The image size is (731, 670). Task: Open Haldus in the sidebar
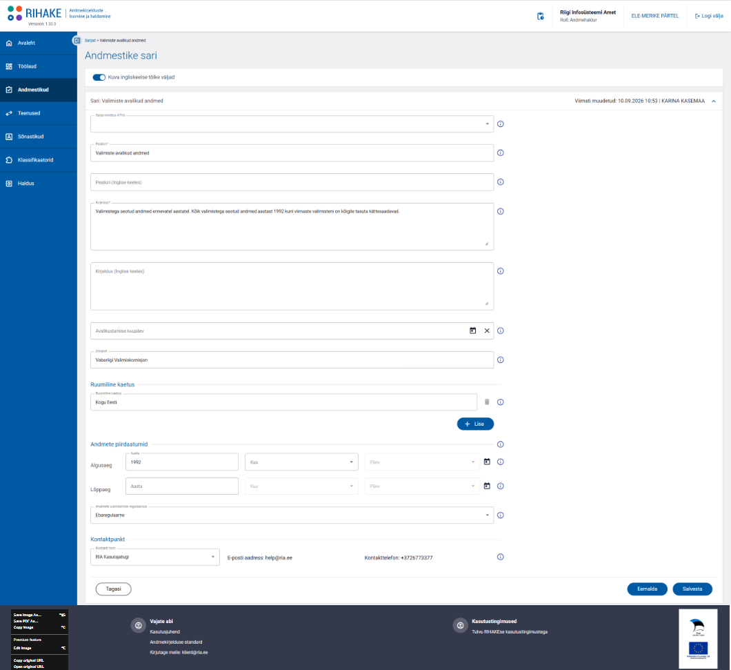coord(39,184)
